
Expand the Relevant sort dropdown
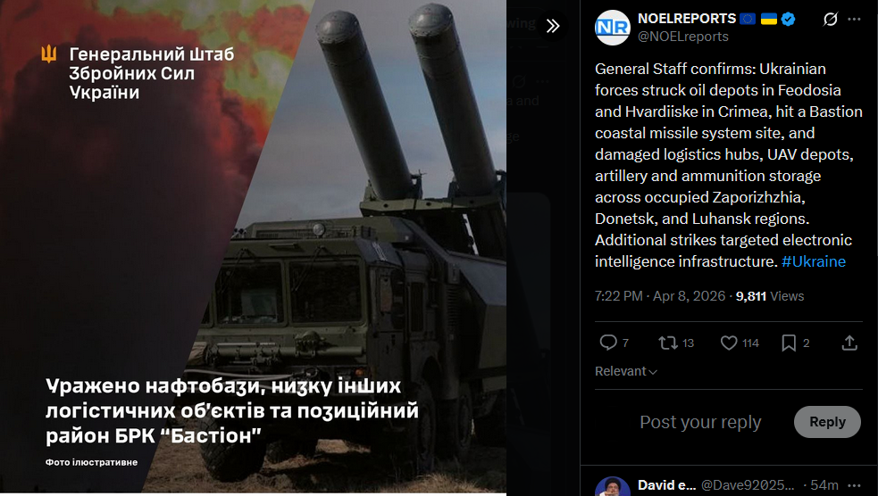coord(625,371)
